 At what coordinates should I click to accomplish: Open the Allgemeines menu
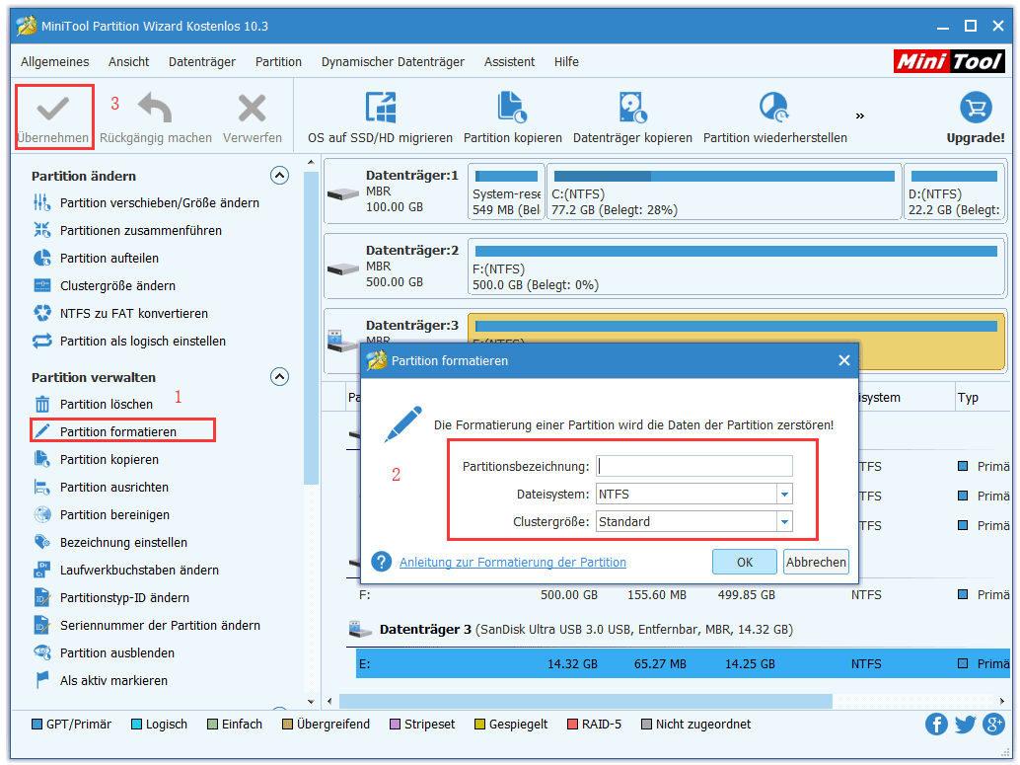(54, 62)
